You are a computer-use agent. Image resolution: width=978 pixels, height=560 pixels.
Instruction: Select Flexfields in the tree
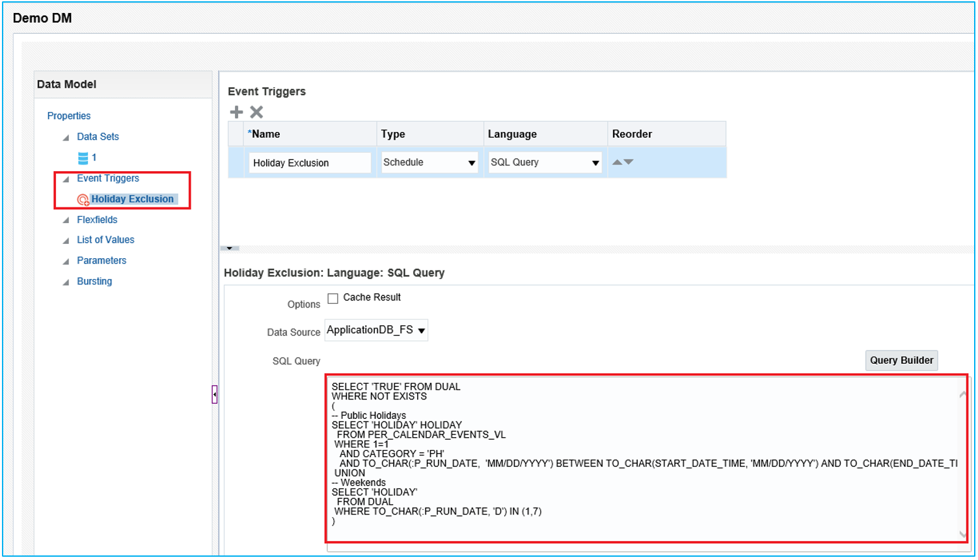coord(97,220)
